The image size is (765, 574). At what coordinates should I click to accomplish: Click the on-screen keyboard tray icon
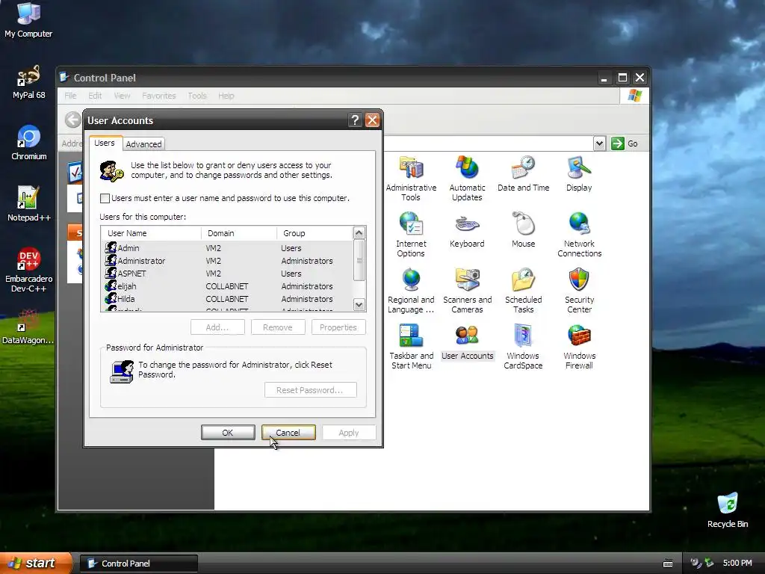pos(668,564)
